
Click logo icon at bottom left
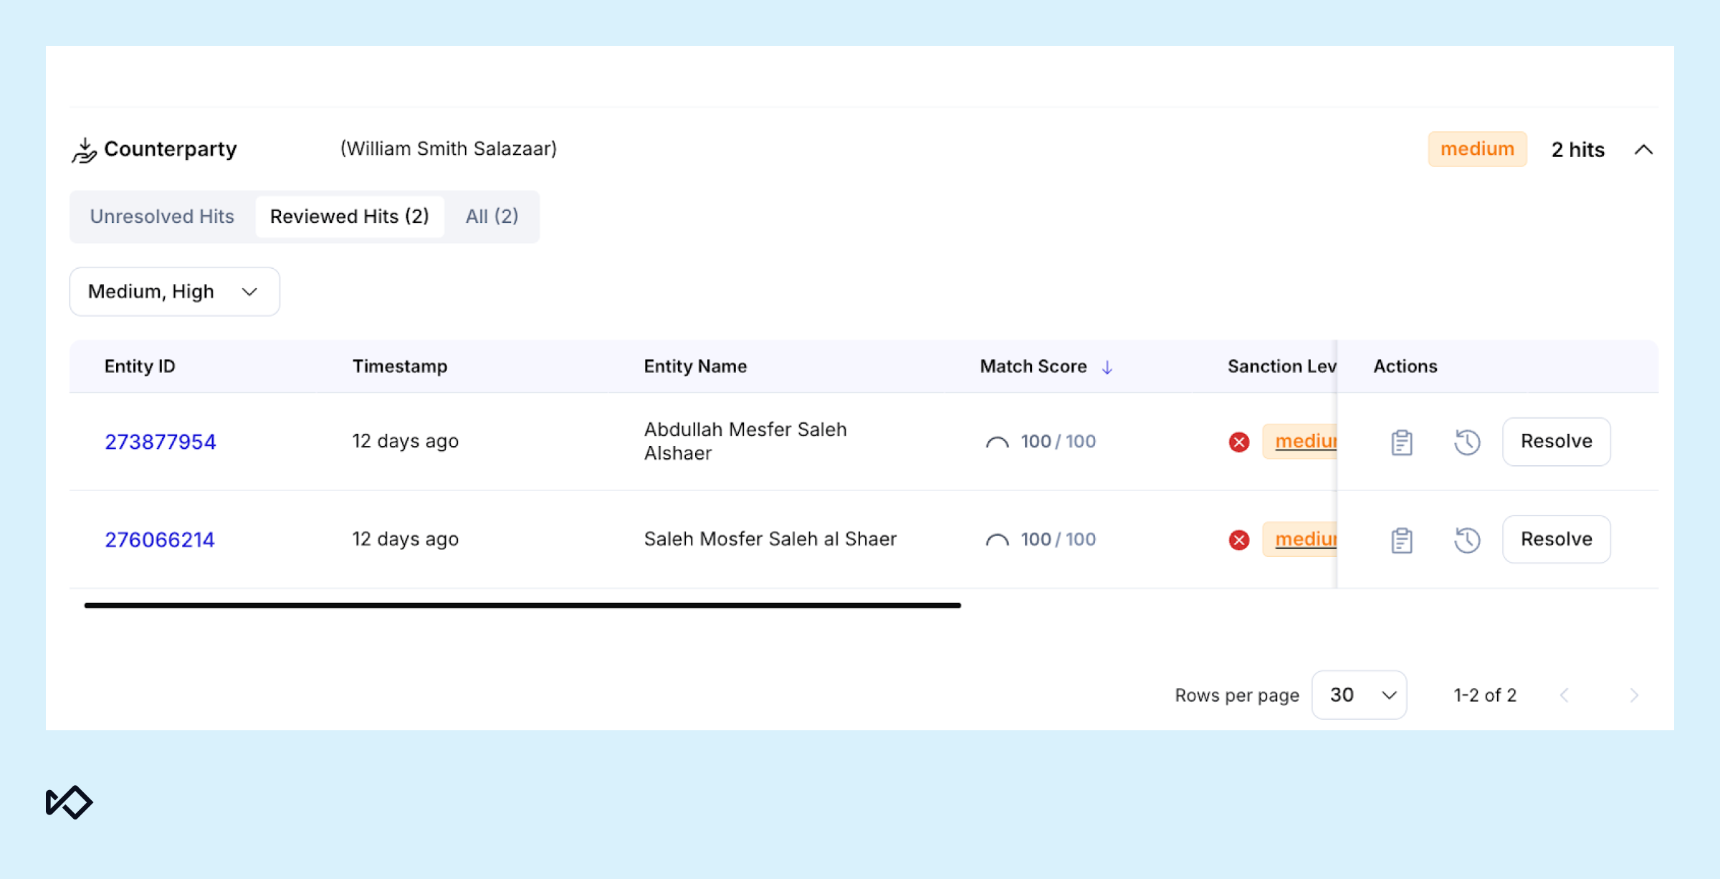pyautogui.click(x=69, y=802)
